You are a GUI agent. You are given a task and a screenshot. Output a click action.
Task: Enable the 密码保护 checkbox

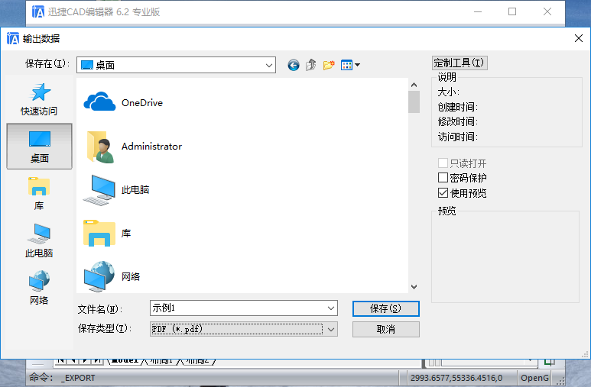click(443, 177)
